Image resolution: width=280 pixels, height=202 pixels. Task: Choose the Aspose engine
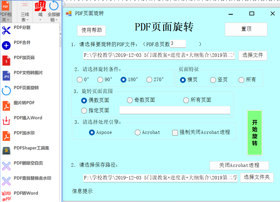[100, 132]
